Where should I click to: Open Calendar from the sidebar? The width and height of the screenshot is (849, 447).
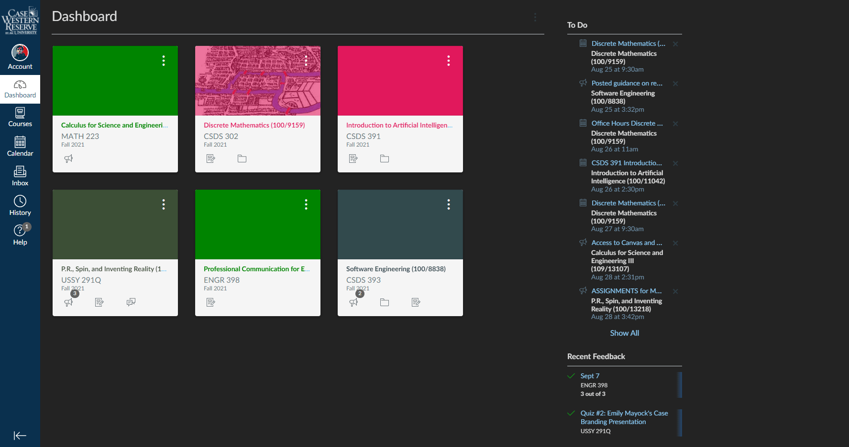pos(20,146)
